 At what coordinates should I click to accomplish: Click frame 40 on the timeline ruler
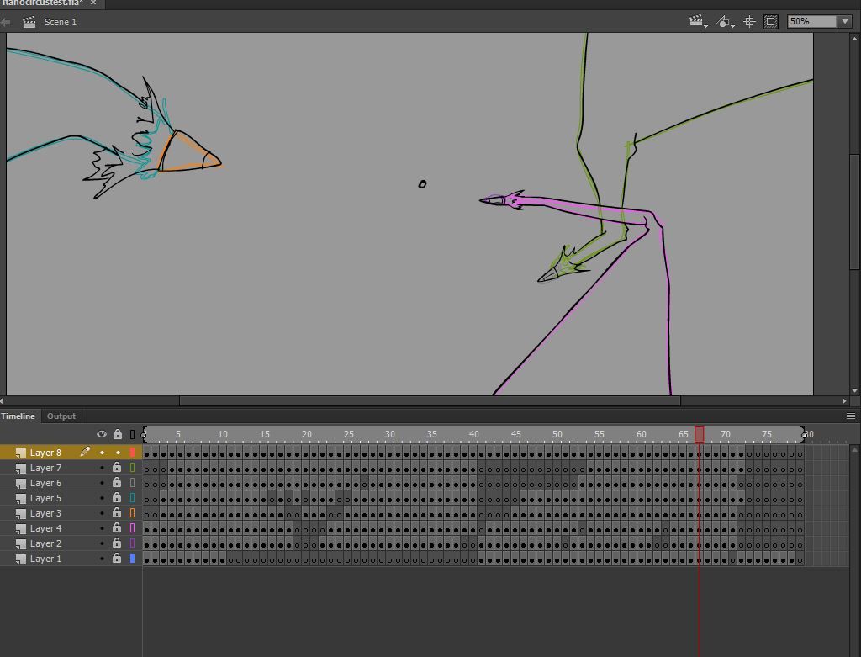473,434
